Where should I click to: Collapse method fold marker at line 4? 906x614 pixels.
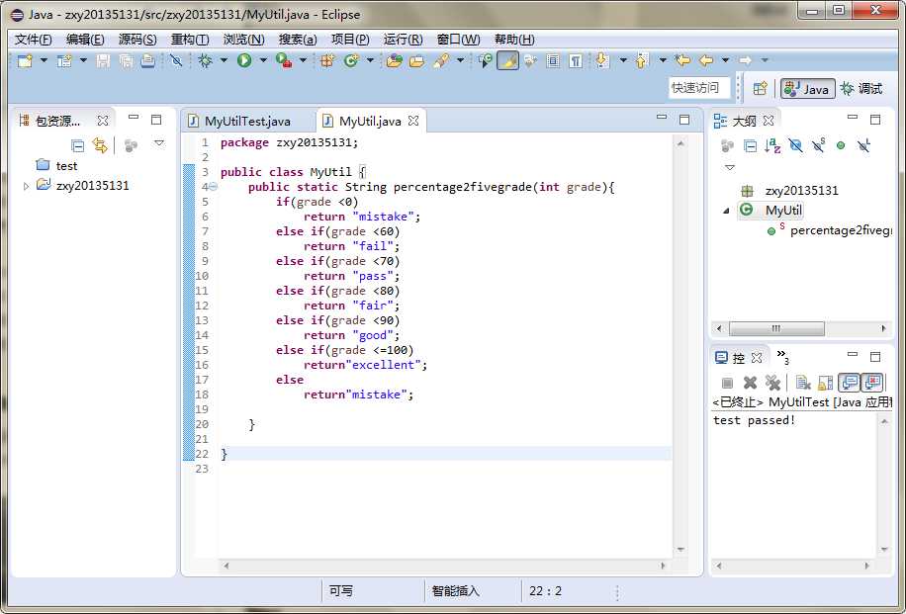coord(214,187)
